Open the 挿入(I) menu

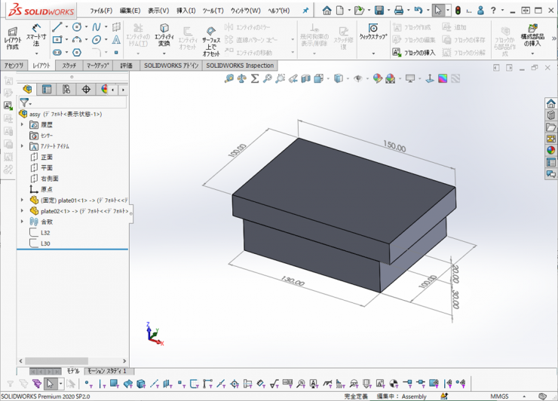(185, 11)
